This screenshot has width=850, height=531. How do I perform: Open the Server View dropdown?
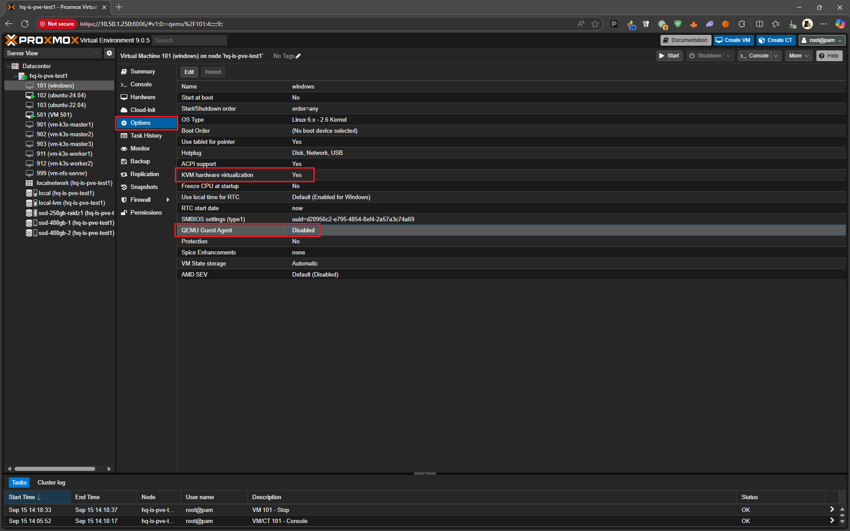[53, 53]
